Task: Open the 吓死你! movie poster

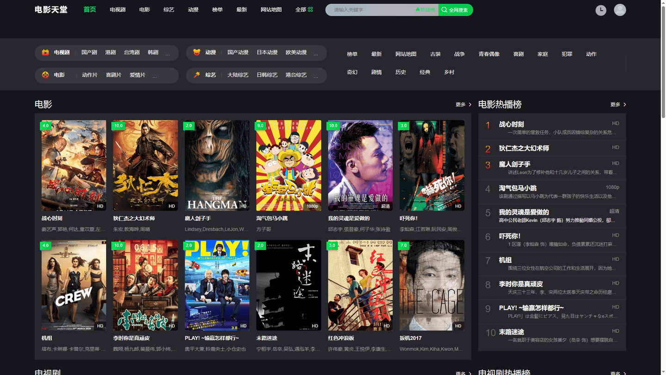Action: pos(432,166)
